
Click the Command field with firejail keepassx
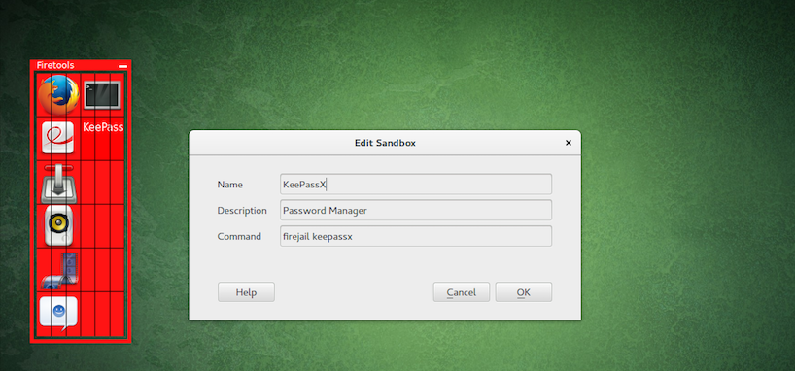click(416, 236)
